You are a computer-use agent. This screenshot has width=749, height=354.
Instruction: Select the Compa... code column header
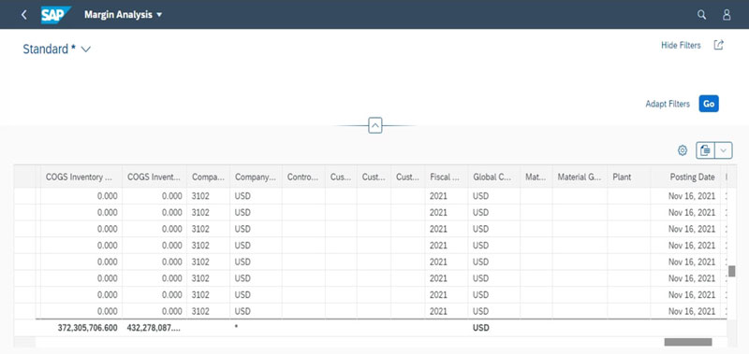[208, 177]
